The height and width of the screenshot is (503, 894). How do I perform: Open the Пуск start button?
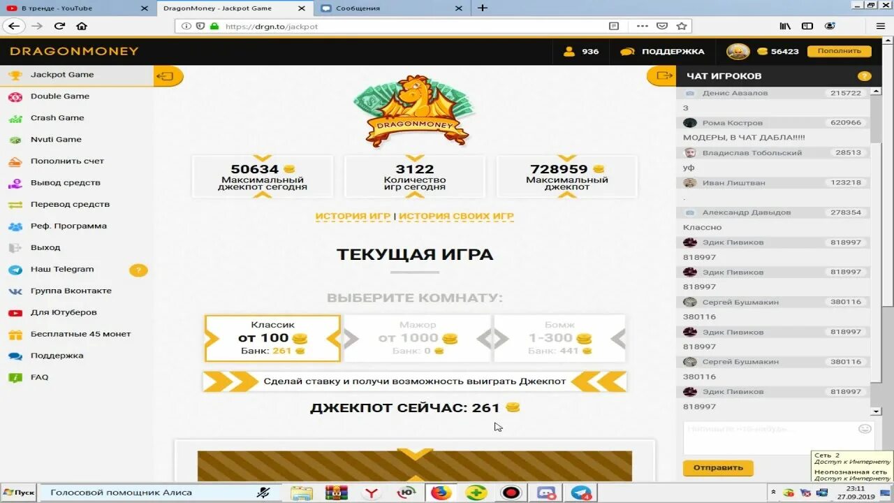(x=19, y=493)
